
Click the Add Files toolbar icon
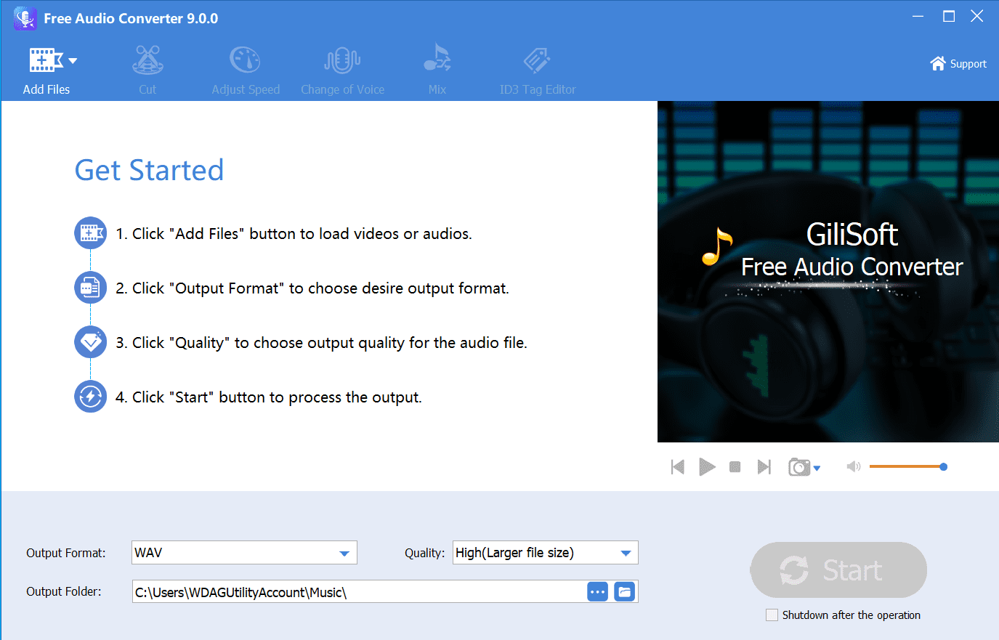[46, 60]
